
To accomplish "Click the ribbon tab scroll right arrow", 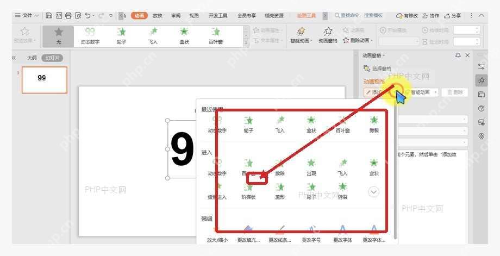I will click(325, 15).
